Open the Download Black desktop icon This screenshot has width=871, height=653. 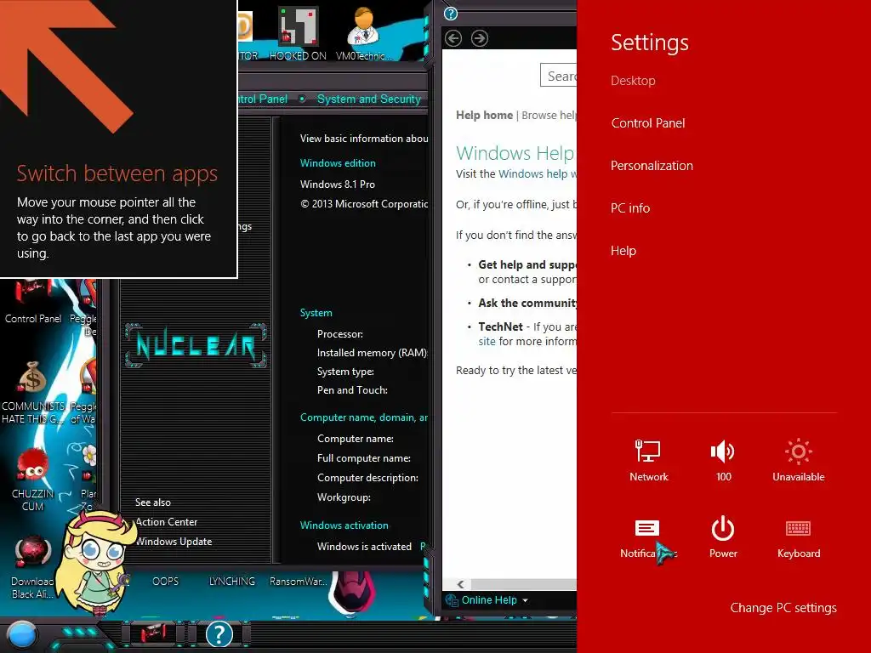click(x=33, y=568)
